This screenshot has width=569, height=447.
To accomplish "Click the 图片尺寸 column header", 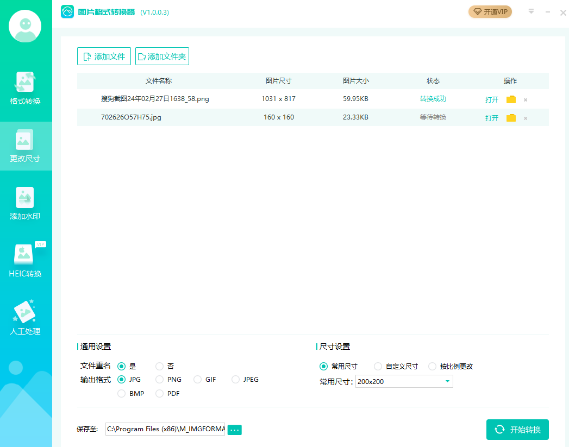I will point(278,81).
